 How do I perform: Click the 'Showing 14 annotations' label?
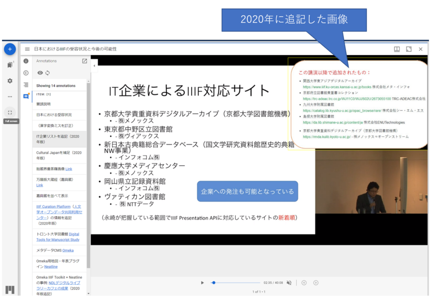click(56, 86)
